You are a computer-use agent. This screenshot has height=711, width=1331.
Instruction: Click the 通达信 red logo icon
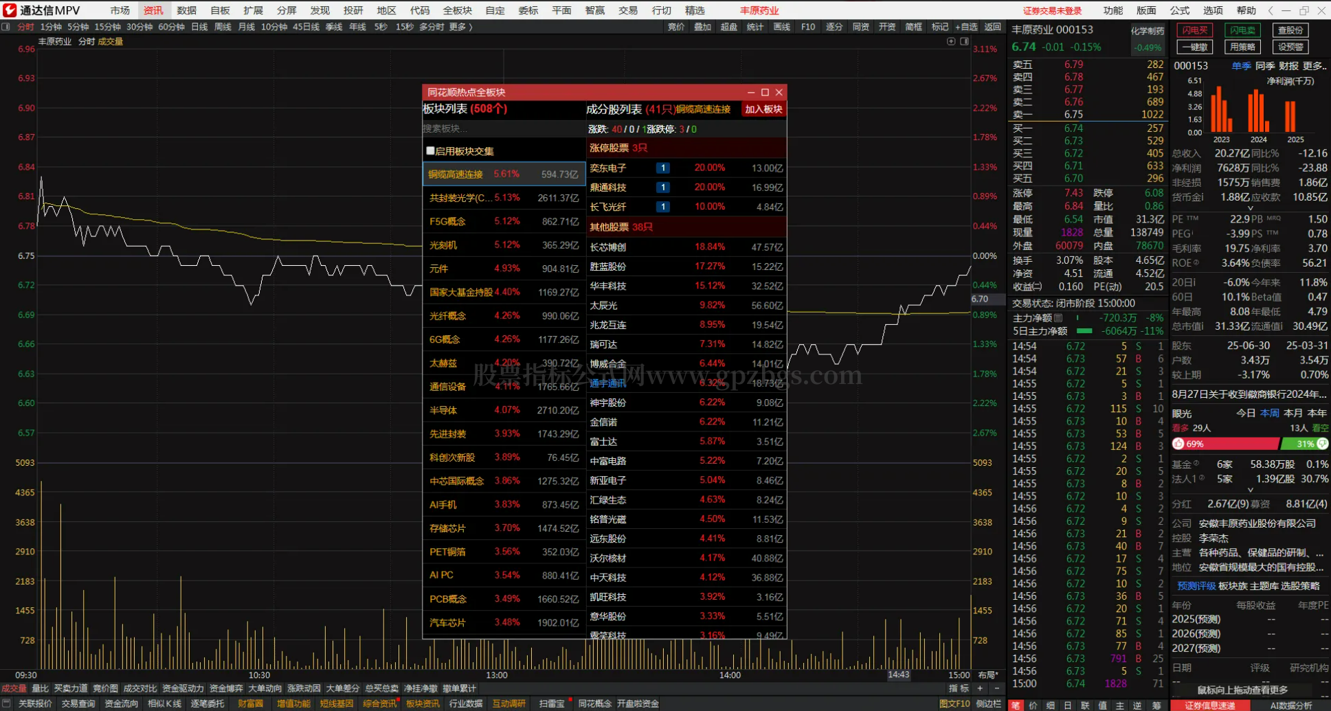point(10,10)
